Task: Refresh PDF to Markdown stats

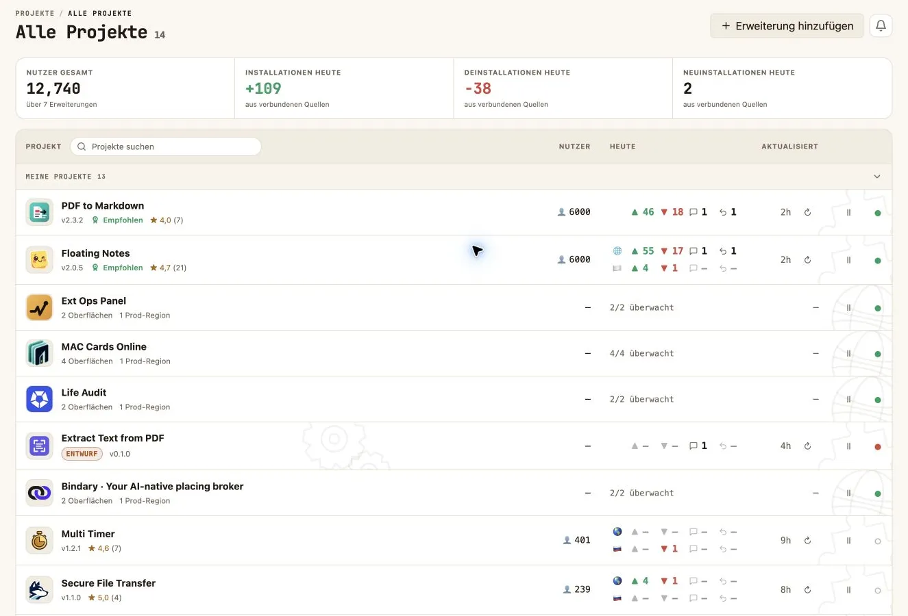Action: pyautogui.click(x=807, y=212)
